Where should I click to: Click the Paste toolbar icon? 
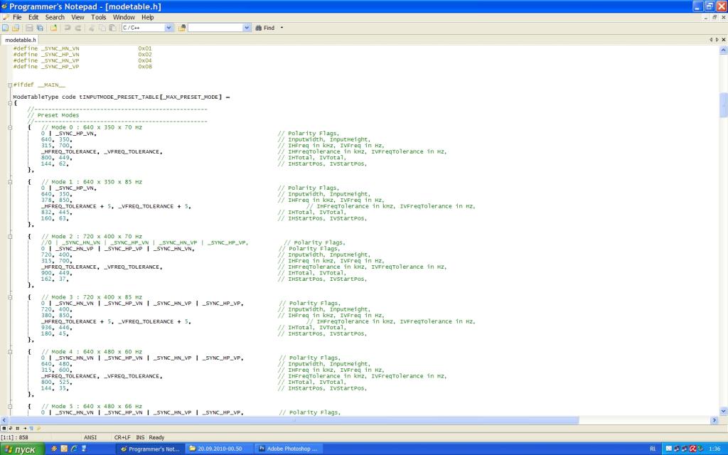point(112,28)
